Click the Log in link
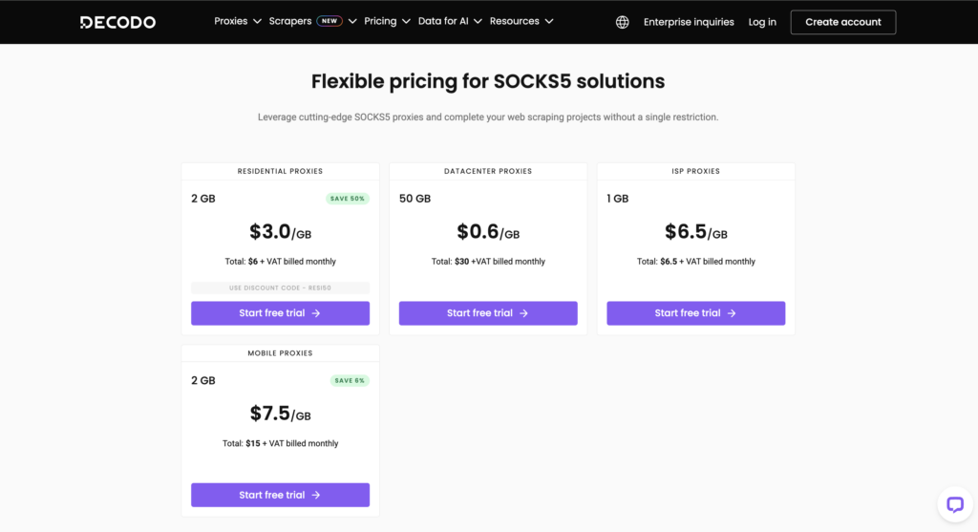 coord(762,22)
